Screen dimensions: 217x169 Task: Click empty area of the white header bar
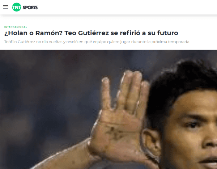[x=124, y=7]
